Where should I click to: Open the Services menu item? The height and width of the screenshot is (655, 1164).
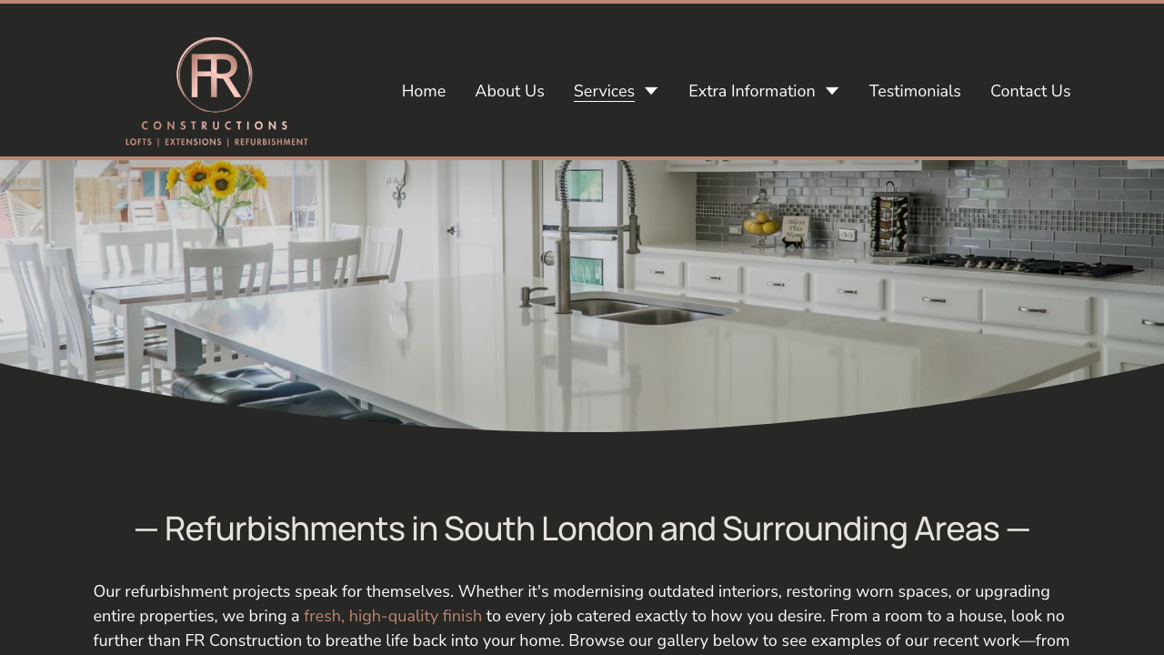604,91
